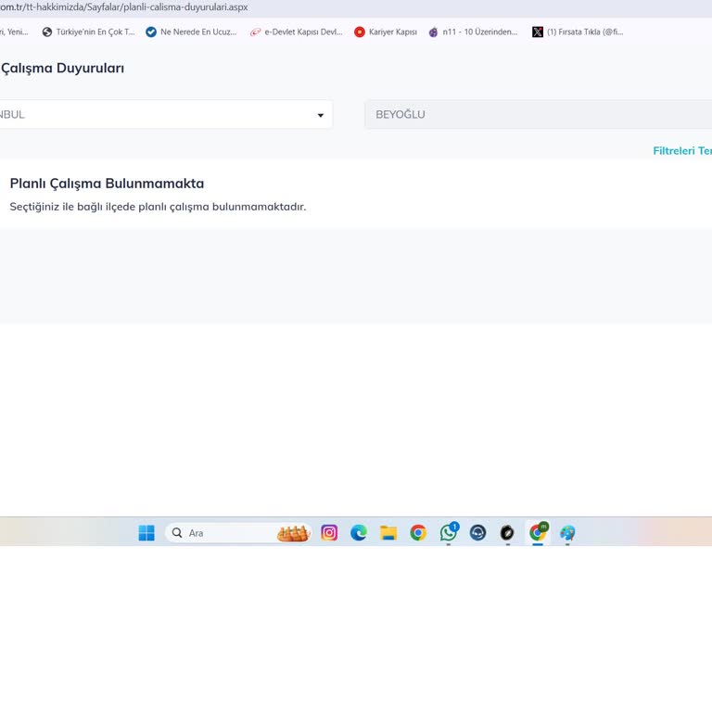Open the Fırsata Tıkla X bookmark
The width and height of the screenshot is (712, 712).
pyautogui.click(x=578, y=32)
